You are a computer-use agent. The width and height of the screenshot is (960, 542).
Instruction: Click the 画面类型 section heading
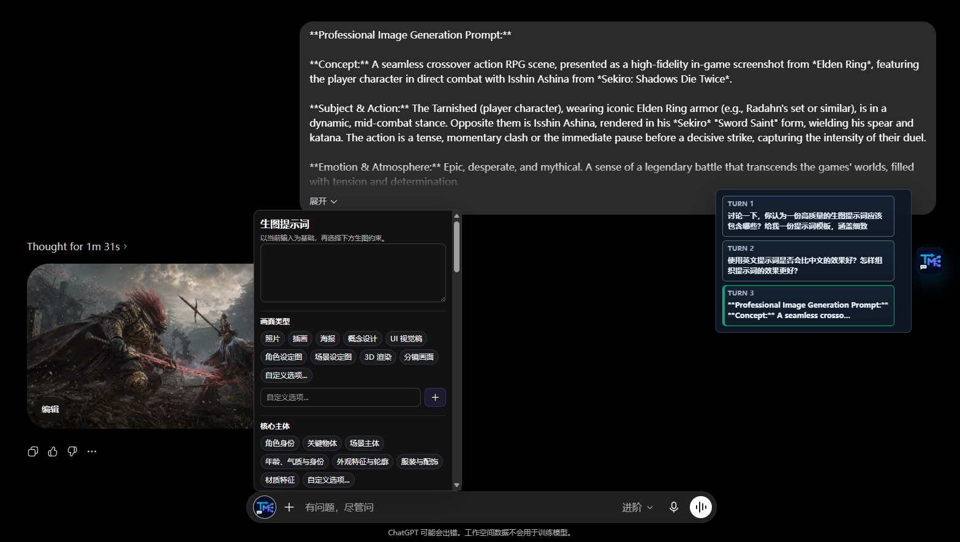click(275, 321)
